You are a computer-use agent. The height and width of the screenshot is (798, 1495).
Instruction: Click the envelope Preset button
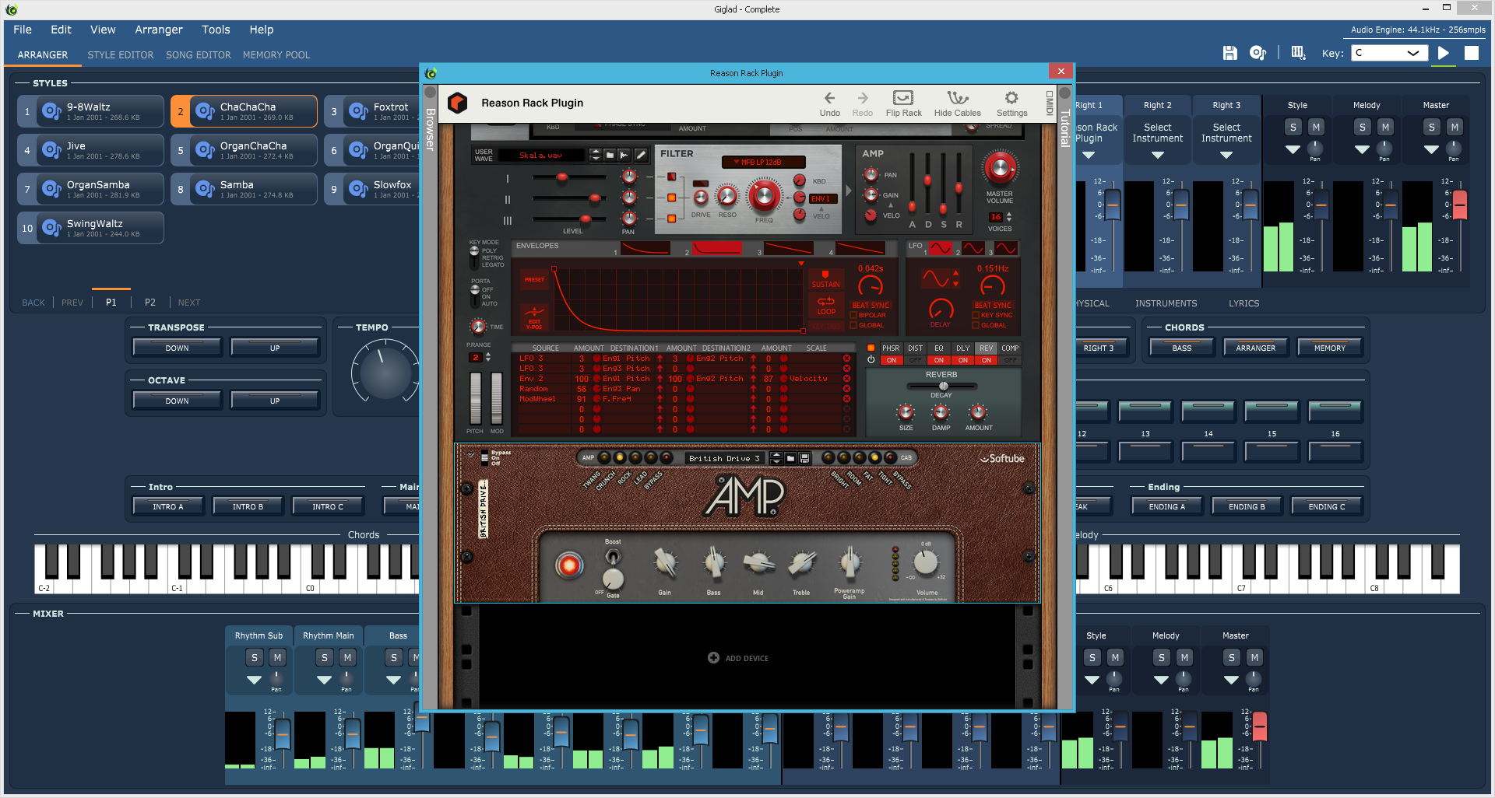pos(534,280)
